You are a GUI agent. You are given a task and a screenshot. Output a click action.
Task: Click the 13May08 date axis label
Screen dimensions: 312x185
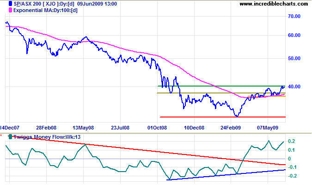[83, 128]
